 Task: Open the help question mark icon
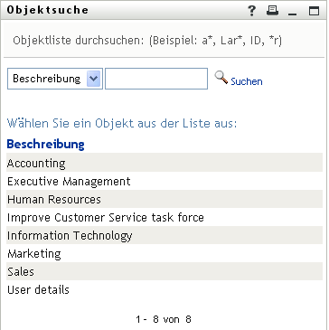coord(251,11)
